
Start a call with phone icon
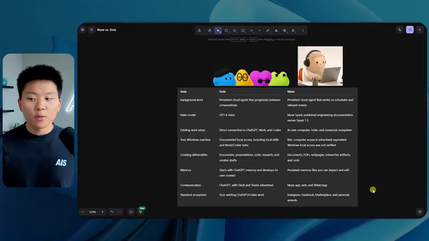400,30
